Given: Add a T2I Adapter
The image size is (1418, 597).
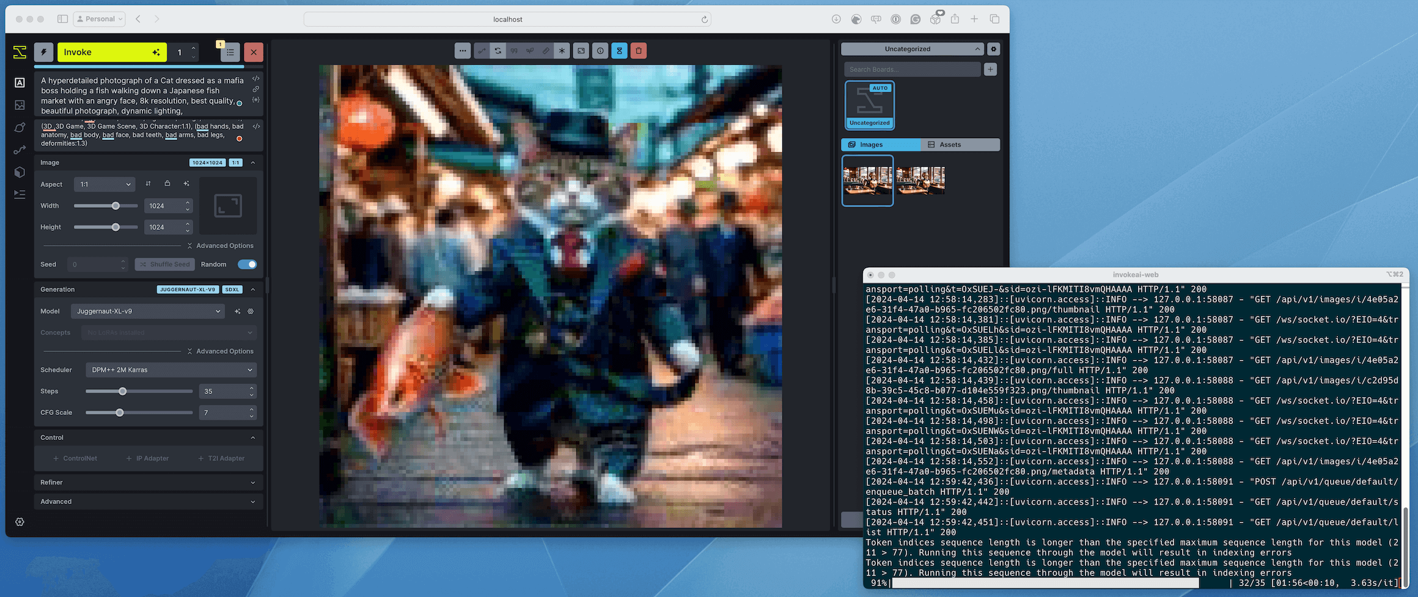Looking at the screenshot, I should tap(221, 458).
